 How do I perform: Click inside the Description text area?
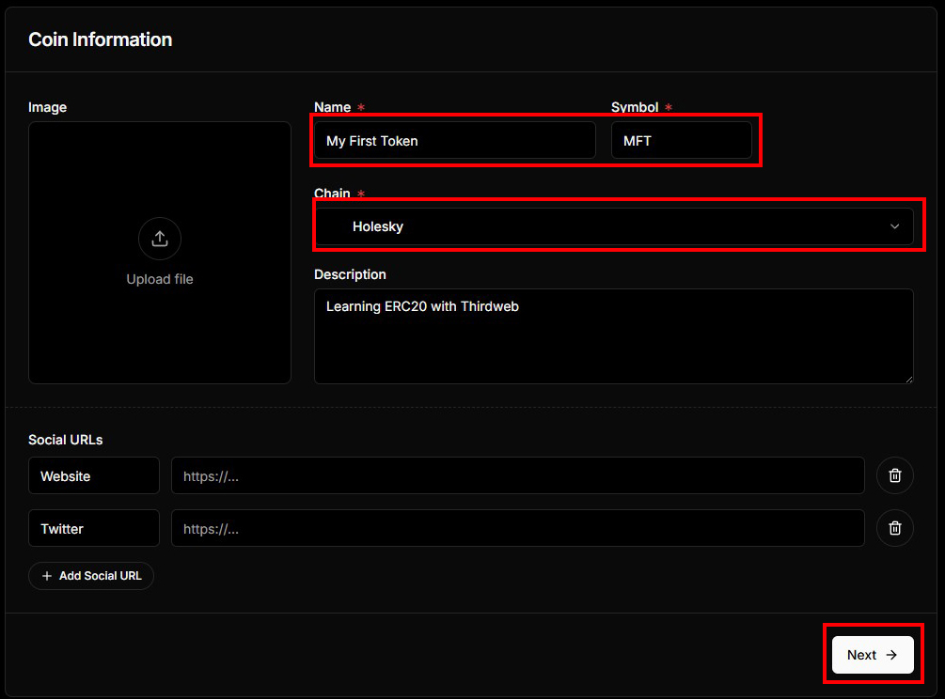tap(613, 336)
